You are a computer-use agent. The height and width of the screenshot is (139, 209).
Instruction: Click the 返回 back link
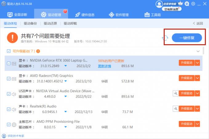[198, 23]
